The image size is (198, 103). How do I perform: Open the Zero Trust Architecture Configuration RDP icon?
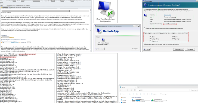click(x=106, y=11)
